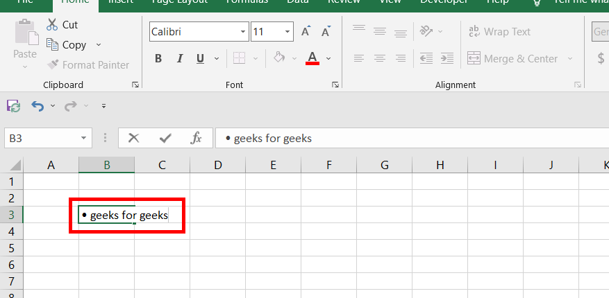Screen dimensions: 609x298
Task: Open the Merge & Center dropdown arrow
Action: tap(570, 58)
